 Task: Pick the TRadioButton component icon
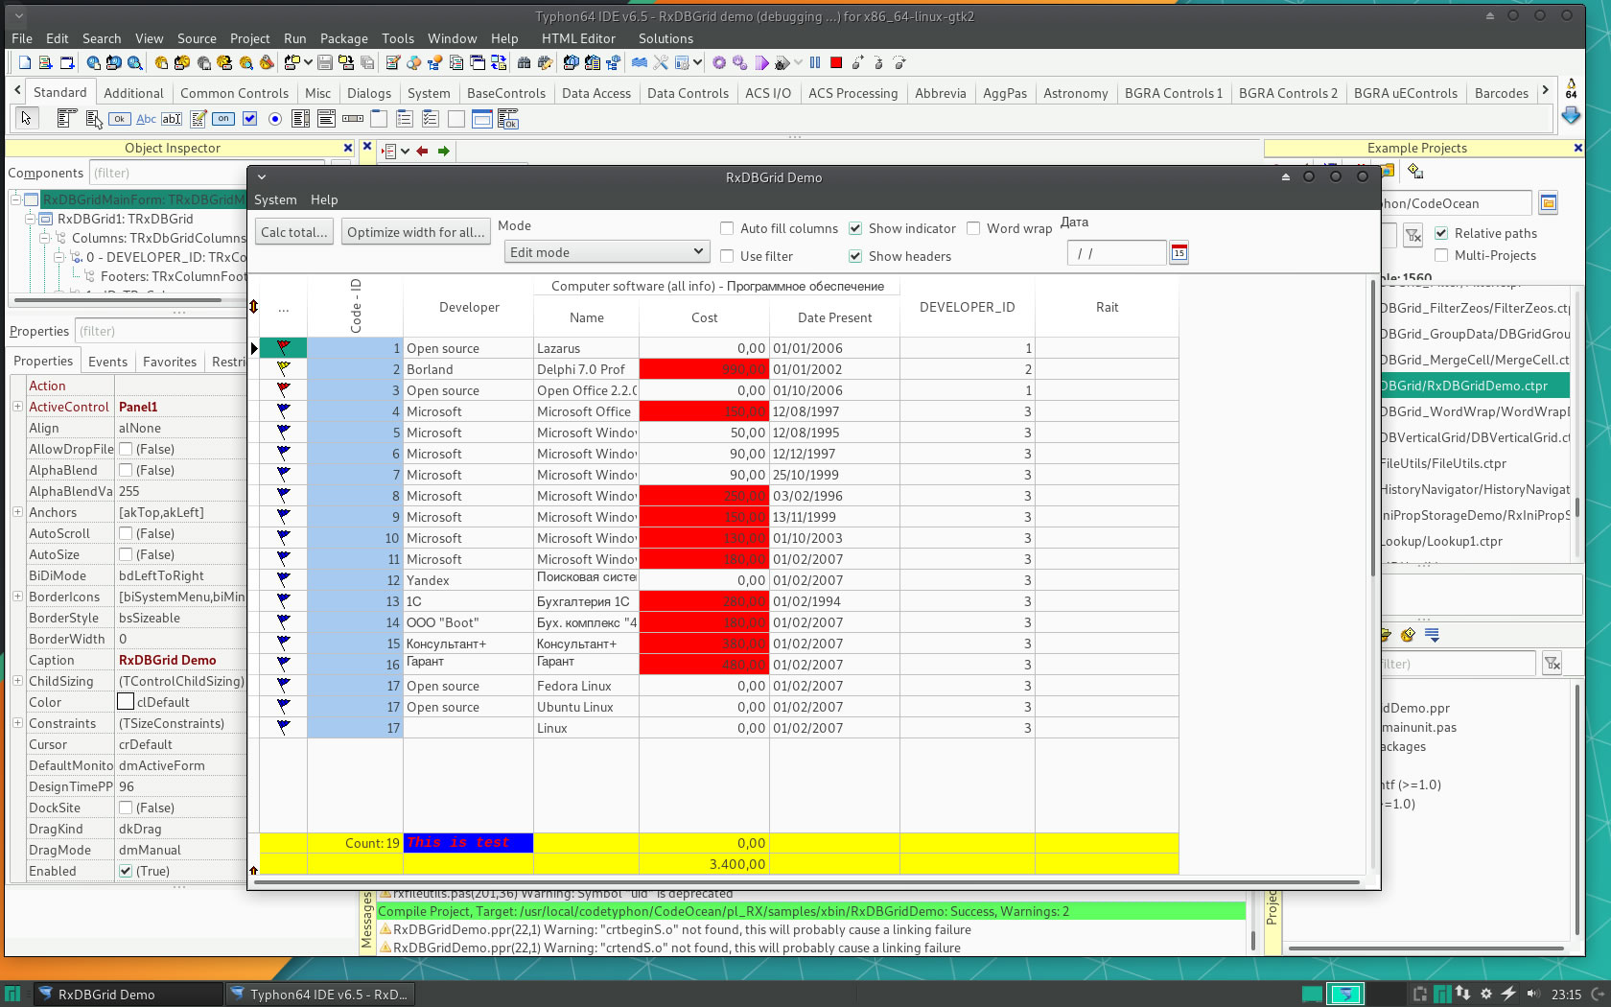tap(275, 118)
